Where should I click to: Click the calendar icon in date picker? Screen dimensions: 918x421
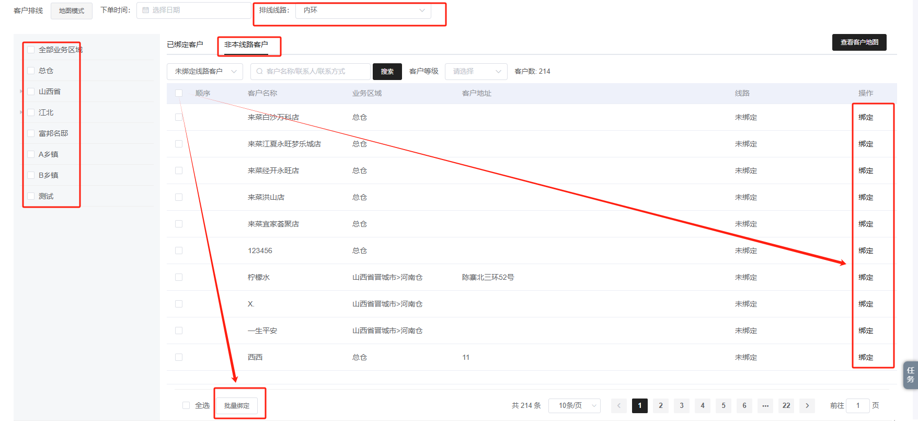(x=145, y=10)
